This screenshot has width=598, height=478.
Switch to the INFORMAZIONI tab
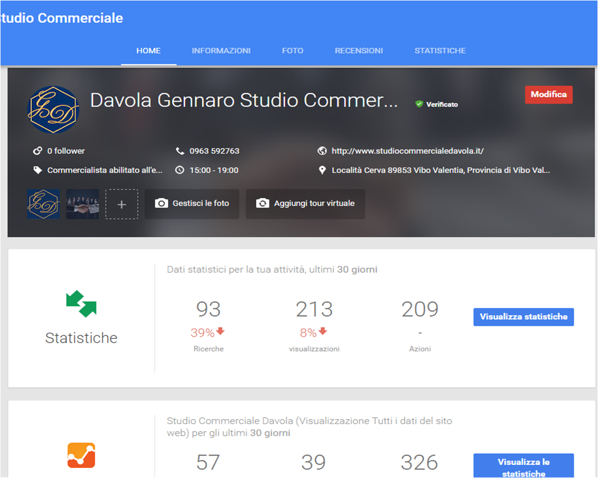(221, 51)
